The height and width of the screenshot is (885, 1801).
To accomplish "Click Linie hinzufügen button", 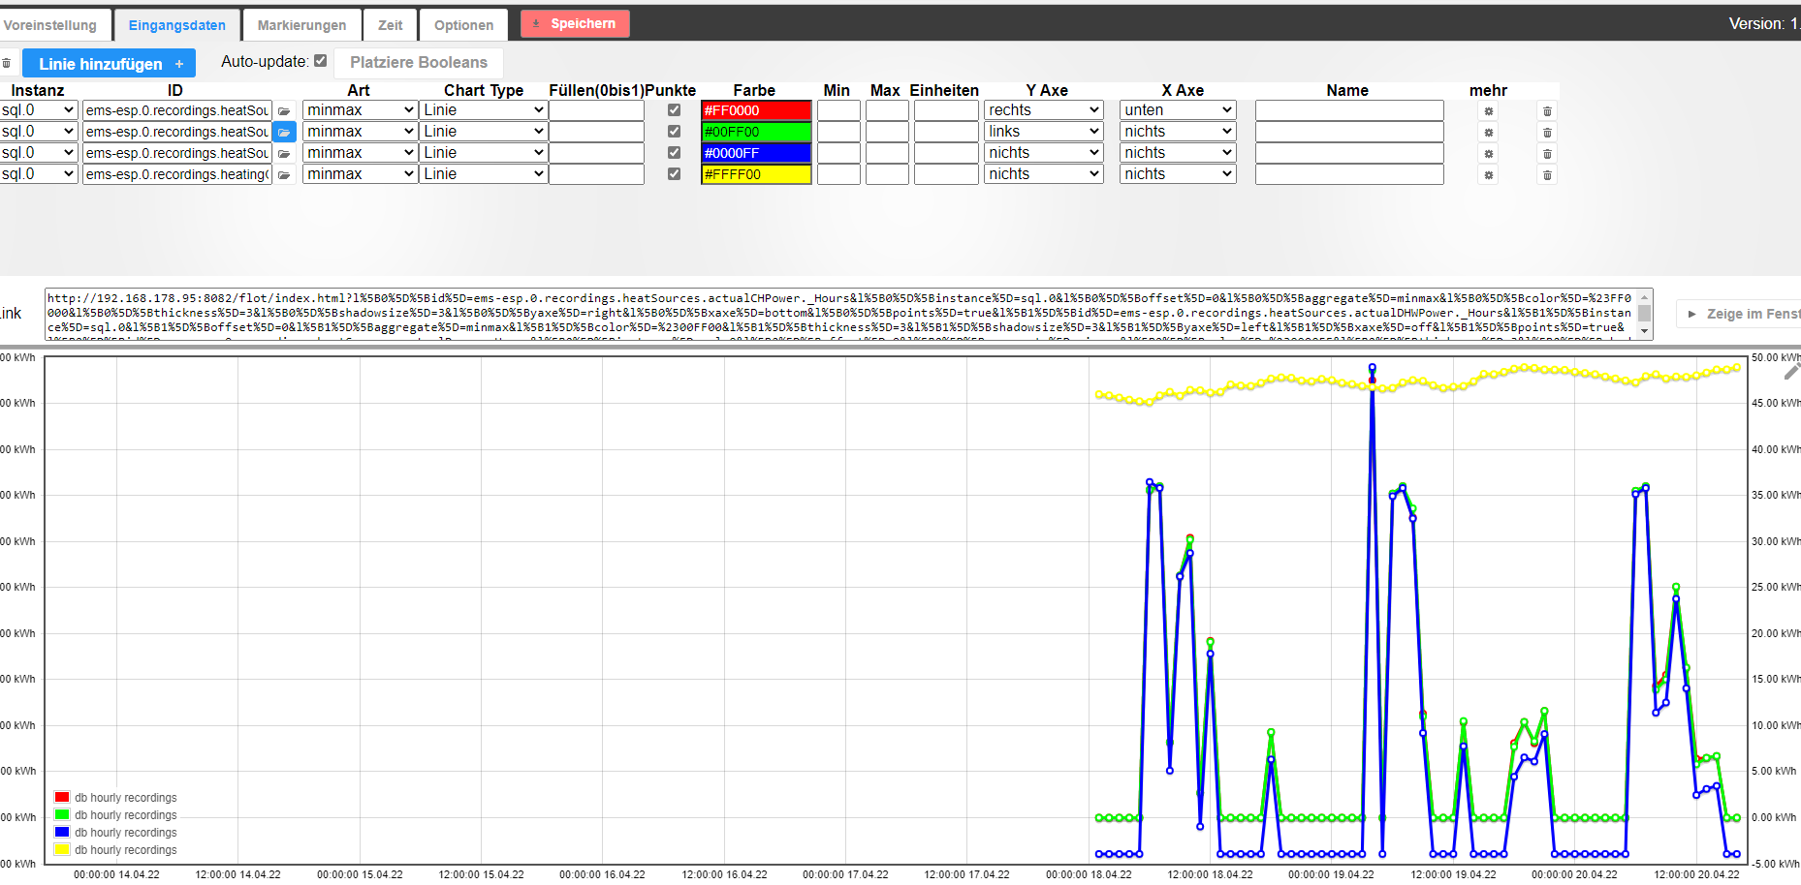I will [x=109, y=63].
